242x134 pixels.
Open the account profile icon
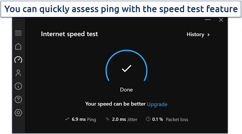pyautogui.click(x=18, y=73)
